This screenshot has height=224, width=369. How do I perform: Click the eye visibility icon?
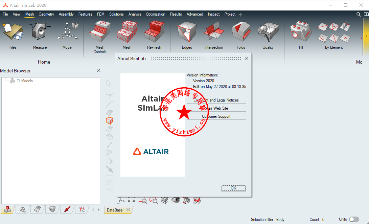(175, 200)
